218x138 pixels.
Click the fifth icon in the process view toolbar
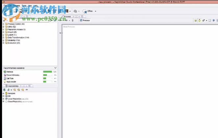210,20
